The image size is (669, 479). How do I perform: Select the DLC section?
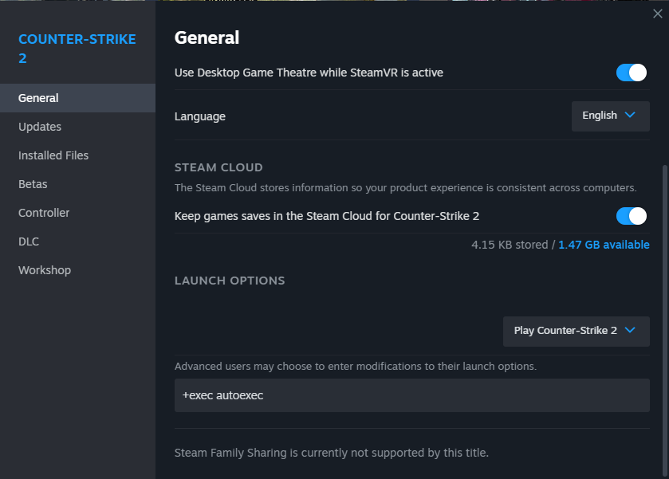click(x=77, y=241)
